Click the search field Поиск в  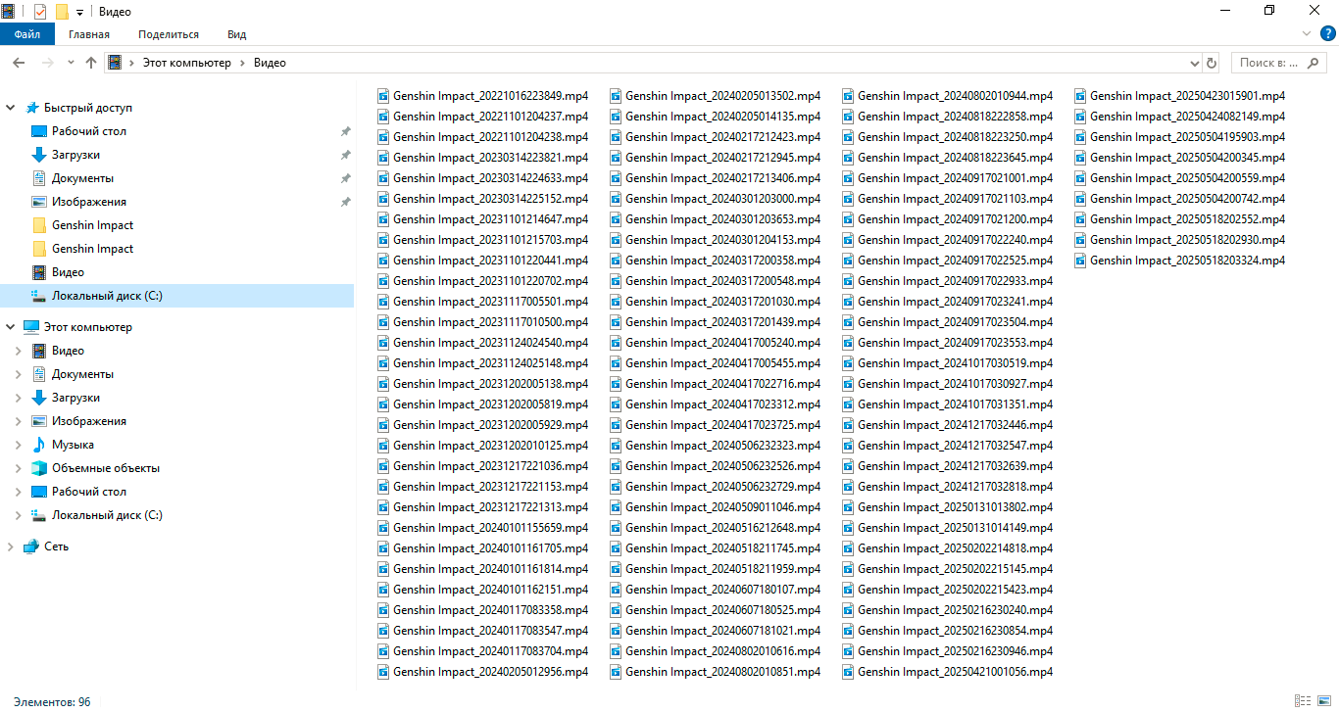[x=1279, y=63]
